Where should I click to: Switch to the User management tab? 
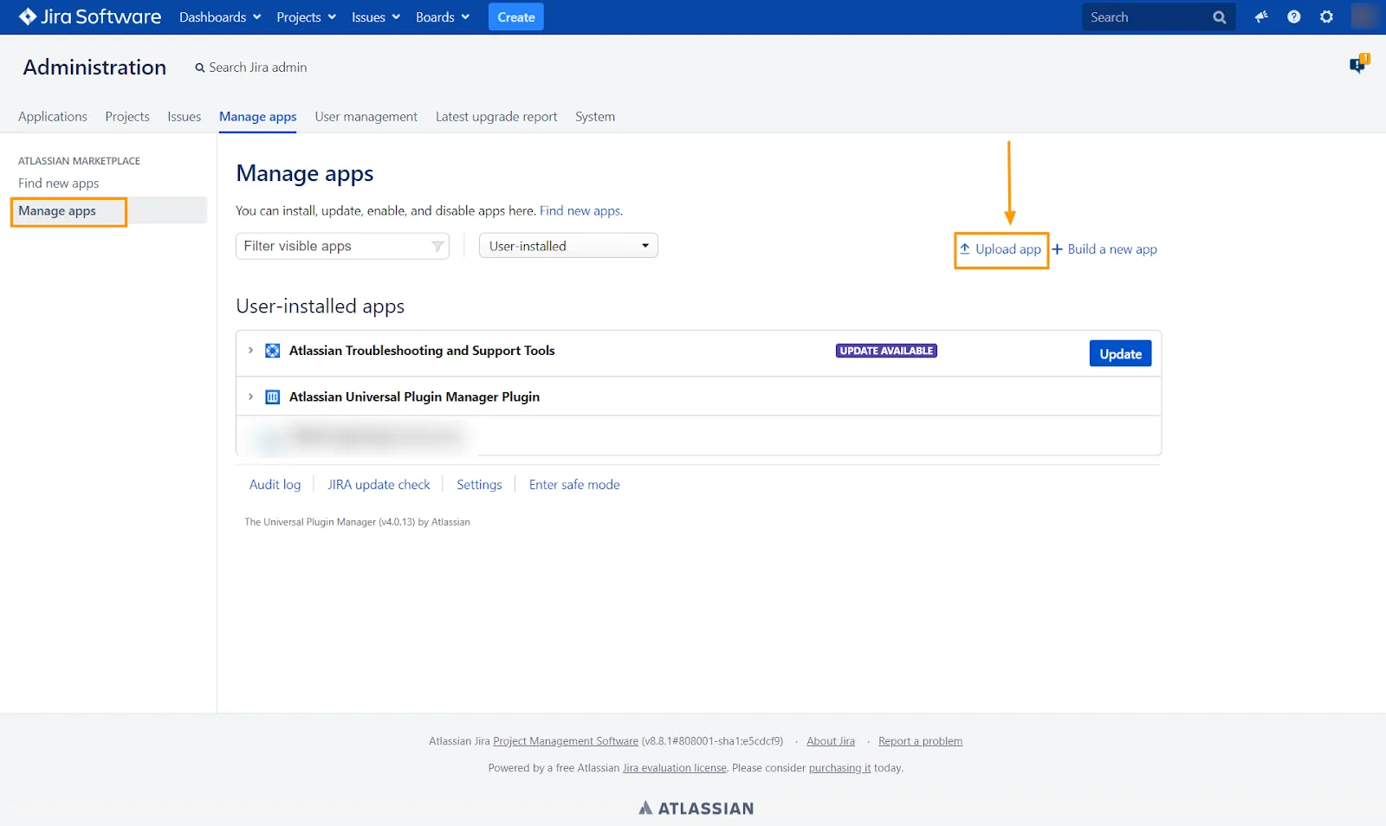click(x=366, y=117)
